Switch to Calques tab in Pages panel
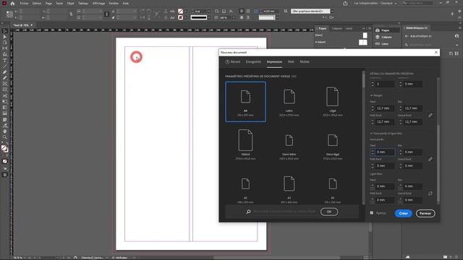 click(336, 29)
